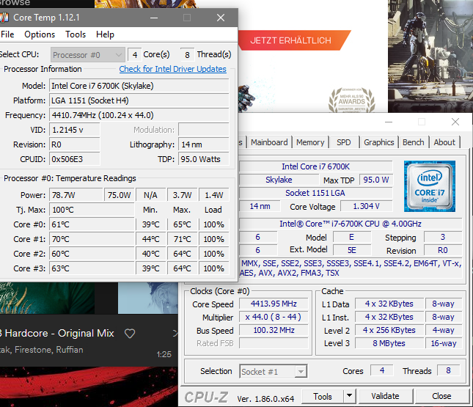
Task: Click the Frequency field 4410.74MHz value
Action: click(139, 115)
